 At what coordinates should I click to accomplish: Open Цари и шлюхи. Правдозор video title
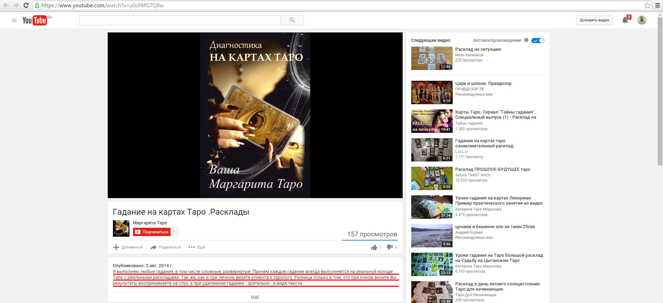[483, 84]
